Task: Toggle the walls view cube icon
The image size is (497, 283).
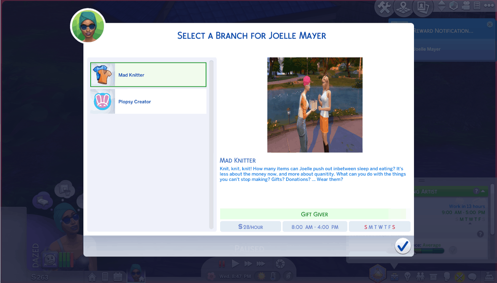Action: [x=453, y=6]
